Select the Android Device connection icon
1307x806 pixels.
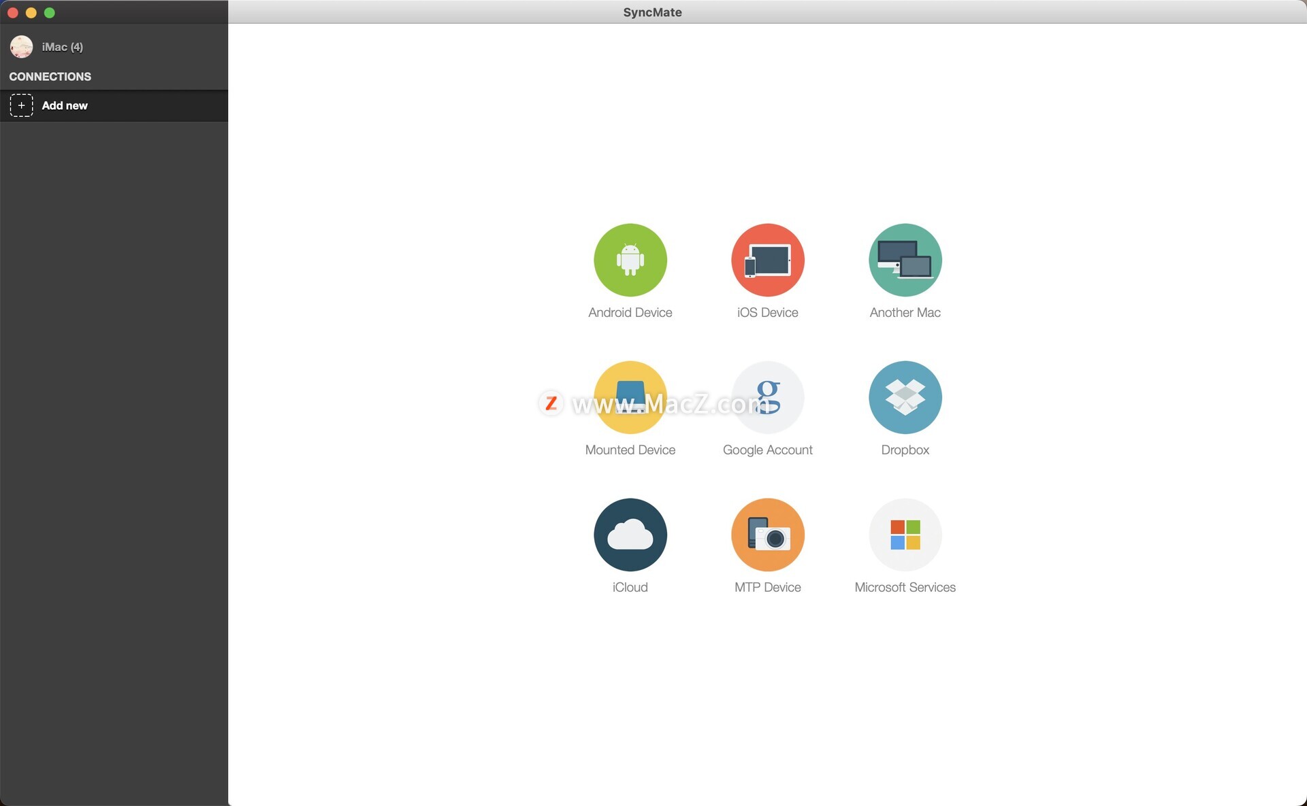pyautogui.click(x=630, y=260)
